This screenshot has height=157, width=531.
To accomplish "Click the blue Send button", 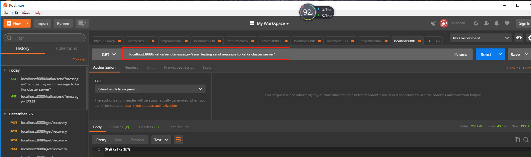I will 486,54.
